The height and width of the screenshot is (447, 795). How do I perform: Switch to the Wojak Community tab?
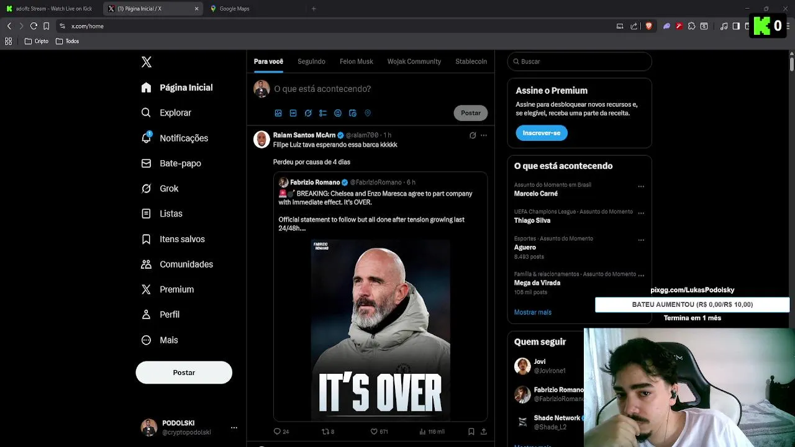[x=414, y=61]
